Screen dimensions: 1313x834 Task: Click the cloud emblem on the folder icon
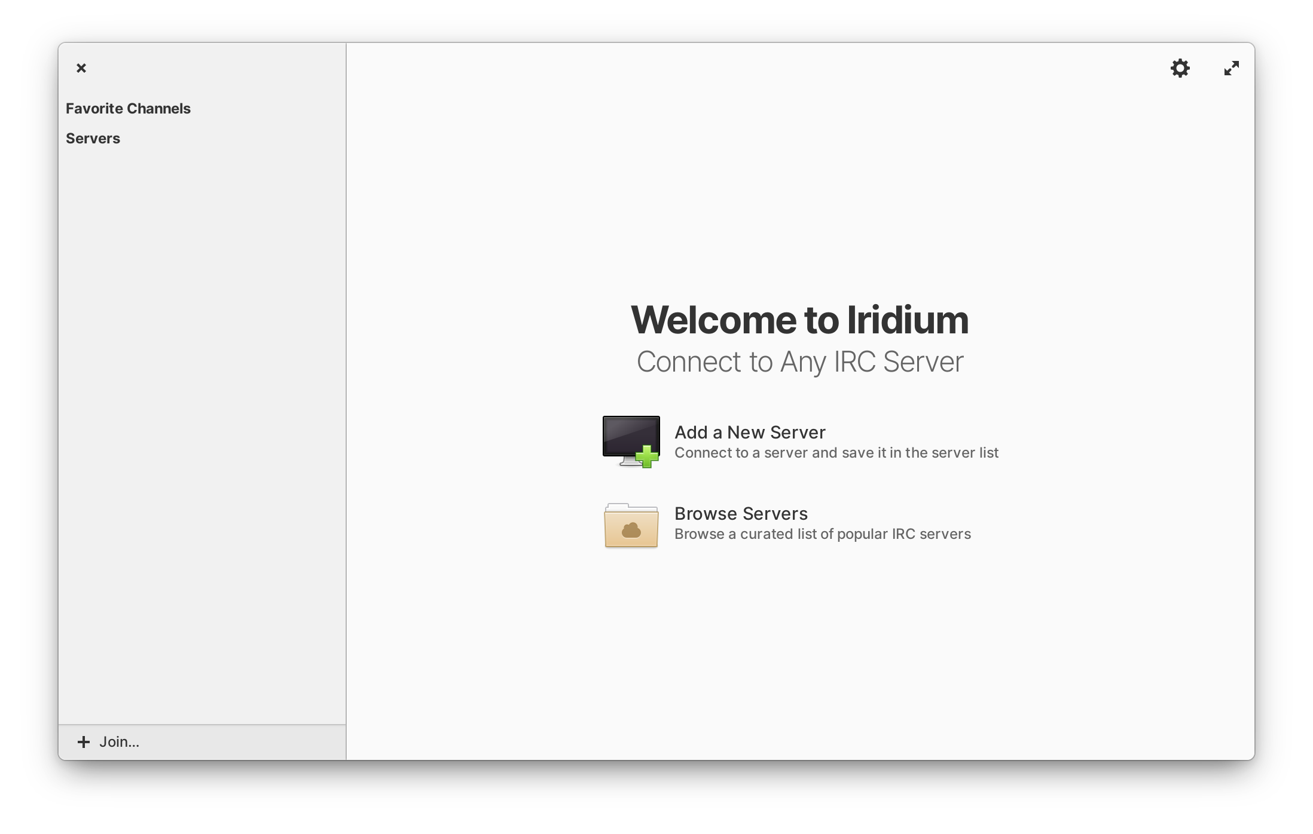[x=631, y=530]
